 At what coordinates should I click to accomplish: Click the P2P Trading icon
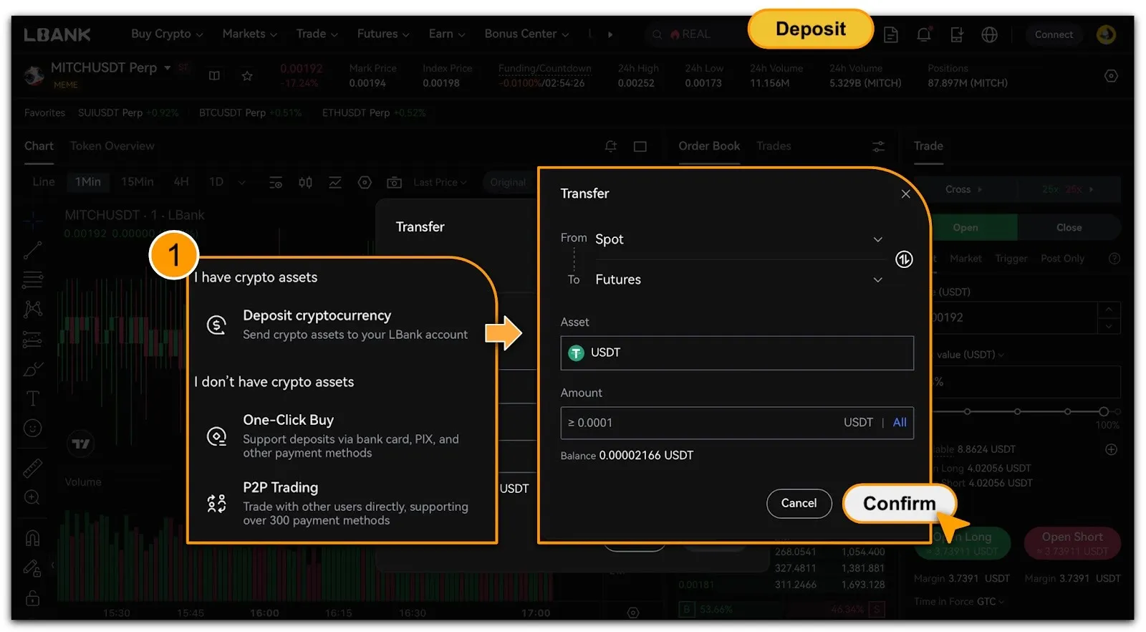(x=217, y=504)
